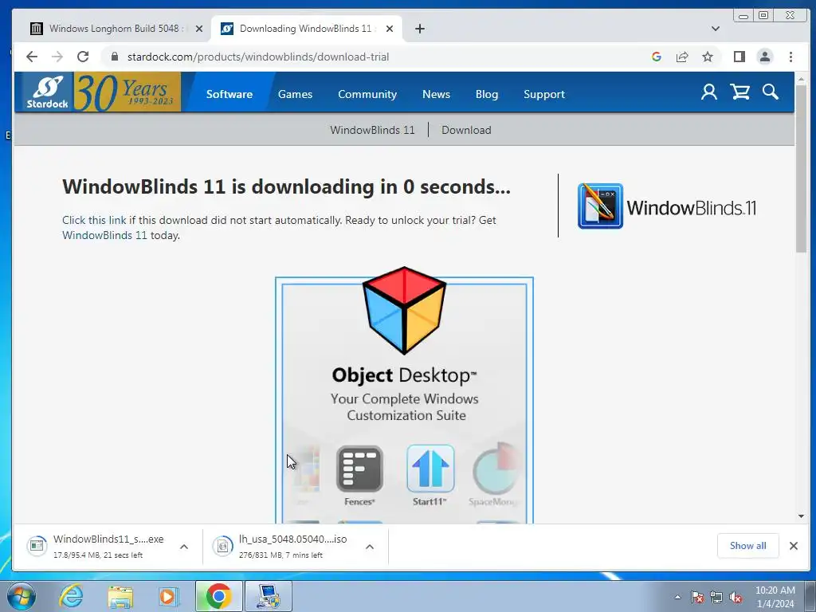816x612 pixels.
Task: Open the Games menu
Action: 295,94
